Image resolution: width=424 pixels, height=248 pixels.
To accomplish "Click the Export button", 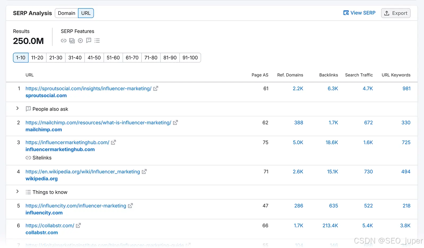I will point(396,13).
